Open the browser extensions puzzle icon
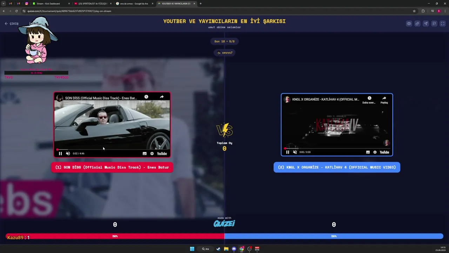The image size is (449, 253). [423, 11]
